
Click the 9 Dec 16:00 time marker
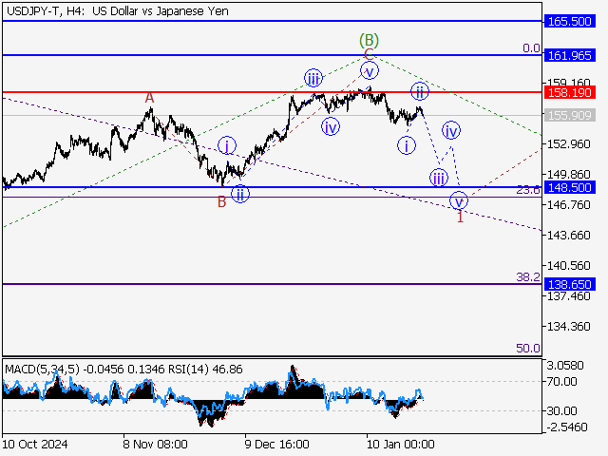click(276, 443)
